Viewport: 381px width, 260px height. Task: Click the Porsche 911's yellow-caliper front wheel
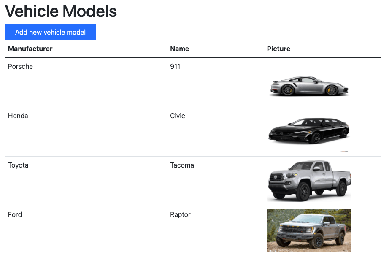coord(332,90)
